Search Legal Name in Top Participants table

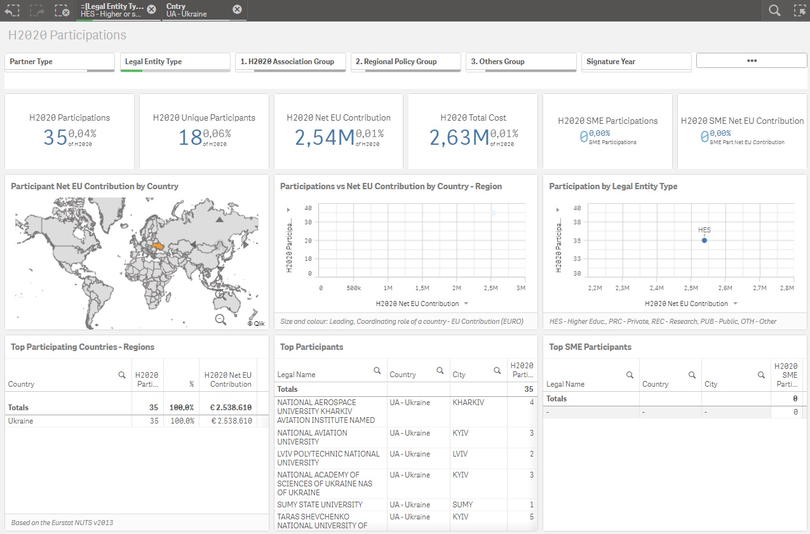coord(377,370)
